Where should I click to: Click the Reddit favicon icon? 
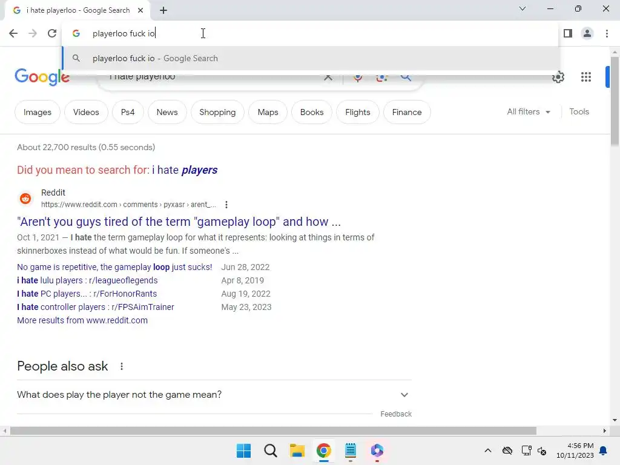[25, 198]
